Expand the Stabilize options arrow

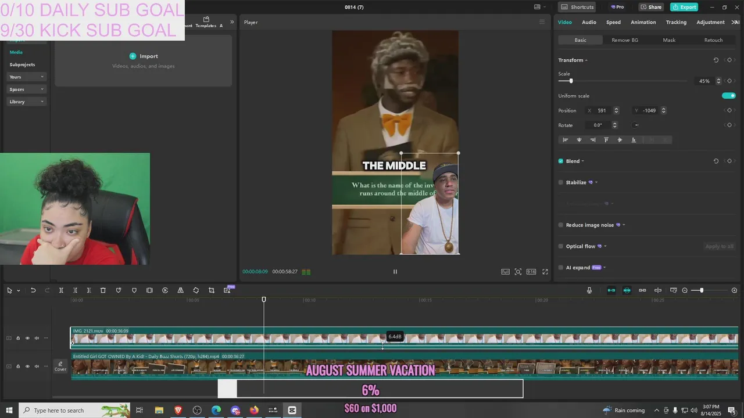pyautogui.click(x=596, y=182)
